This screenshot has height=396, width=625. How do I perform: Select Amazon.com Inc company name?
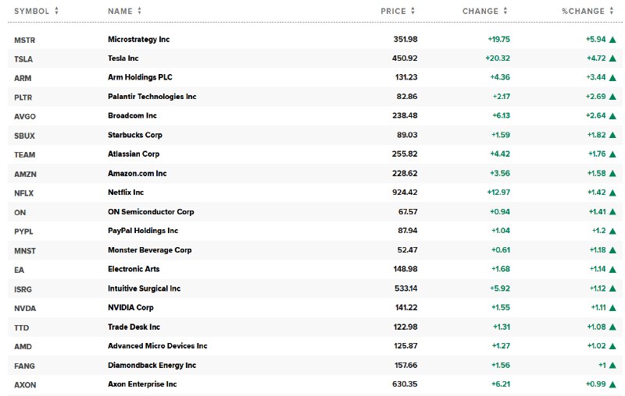coord(137,173)
